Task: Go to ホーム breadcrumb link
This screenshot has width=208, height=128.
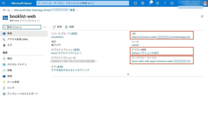Action: click(6, 10)
